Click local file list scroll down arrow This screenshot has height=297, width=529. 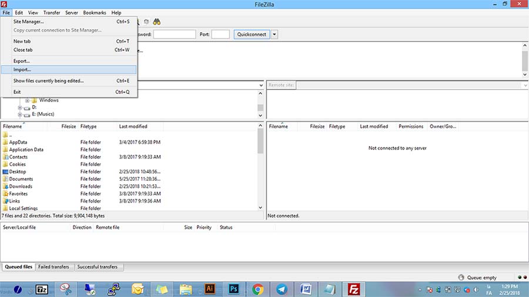(x=260, y=208)
